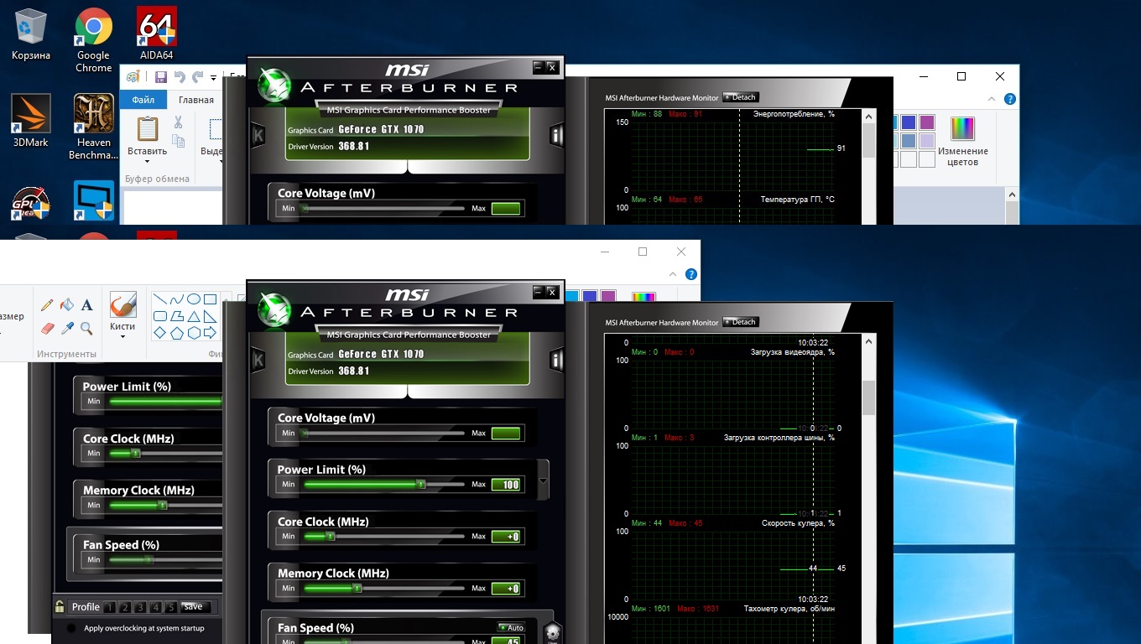Image resolution: width=1141 pixels, height=644 pixels.
Task: Select the Heaven Benchmark desktop shortcut
Action: coord(93,127)
